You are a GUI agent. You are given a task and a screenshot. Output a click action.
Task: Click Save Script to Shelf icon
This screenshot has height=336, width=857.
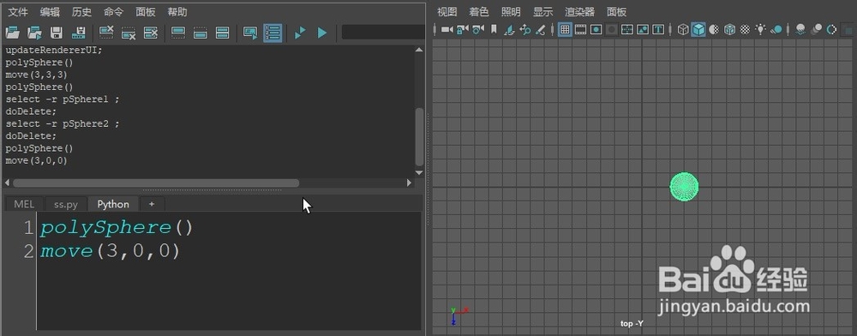(79, 33)
